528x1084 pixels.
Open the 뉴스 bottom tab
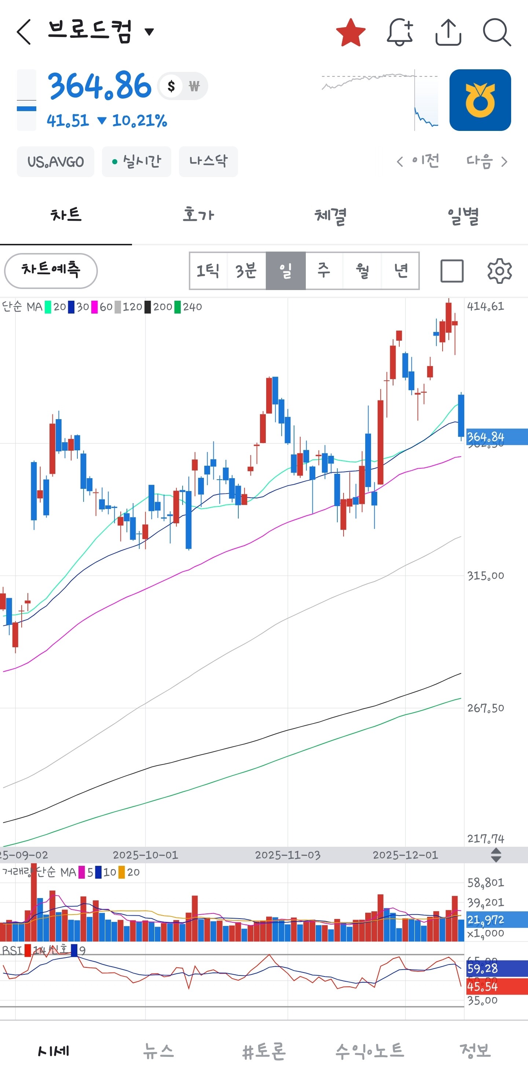[x=159, y=1051]
